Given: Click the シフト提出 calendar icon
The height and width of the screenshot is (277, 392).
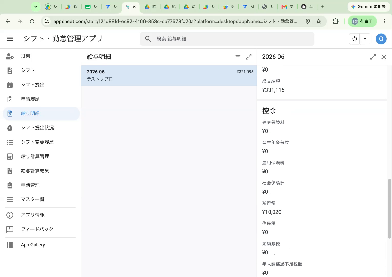Looking at the screenshot, I should click(x=10, y=85).
